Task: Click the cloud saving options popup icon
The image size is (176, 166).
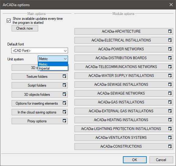Action: click(64, 112)
